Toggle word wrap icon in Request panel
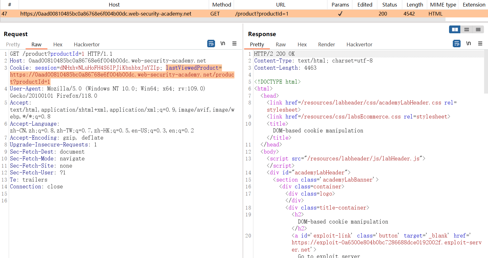Viewport: 488px width, 258px height. coord(211,44)
